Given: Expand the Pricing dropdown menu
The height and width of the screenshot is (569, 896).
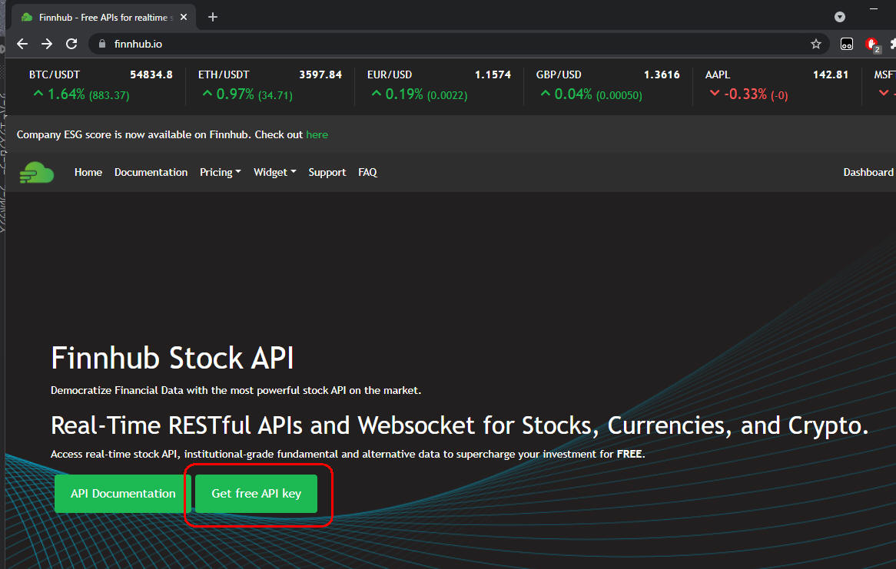Looking at the screenshot, I should tap(220, 172).
